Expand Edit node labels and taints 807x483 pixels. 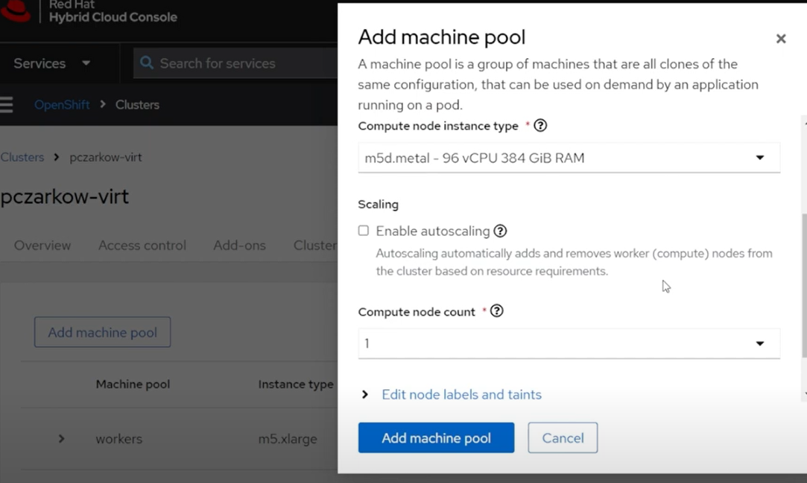tap(461, 394)
